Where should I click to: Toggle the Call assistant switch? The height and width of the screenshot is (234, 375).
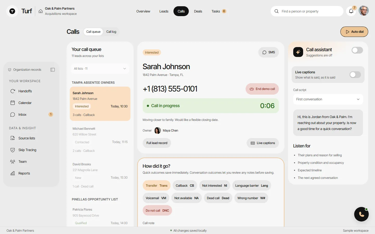(357, 50)
